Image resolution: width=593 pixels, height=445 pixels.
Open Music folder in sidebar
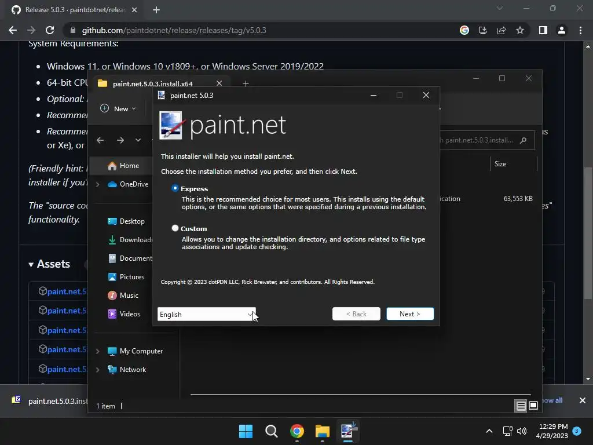click(123, 296)
